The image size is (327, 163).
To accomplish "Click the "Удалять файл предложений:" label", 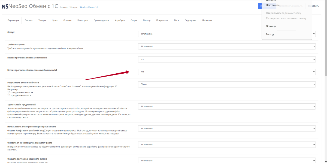I will tap(22, 105).
